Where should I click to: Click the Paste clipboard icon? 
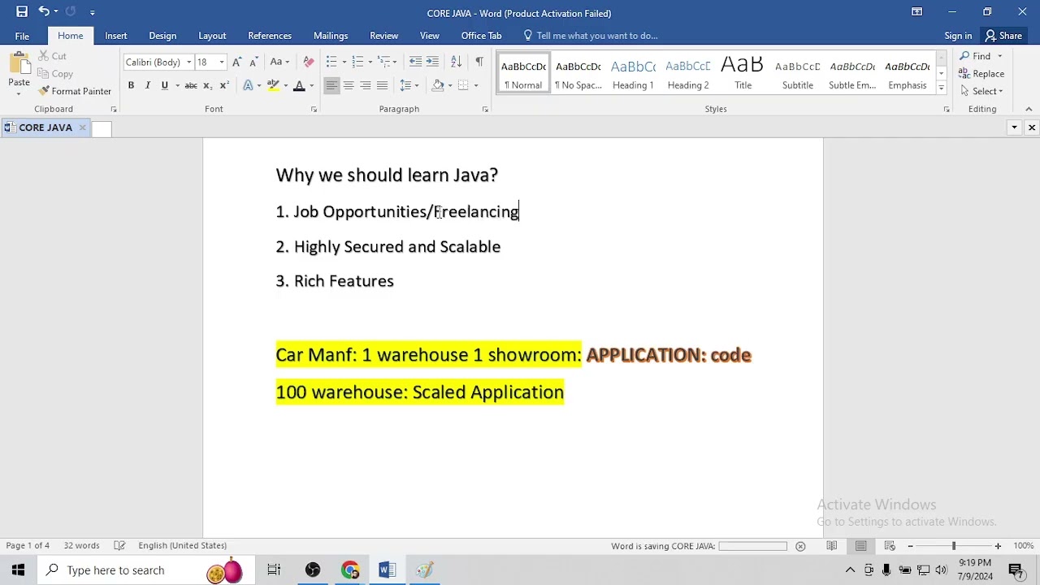tap(19, 64)
